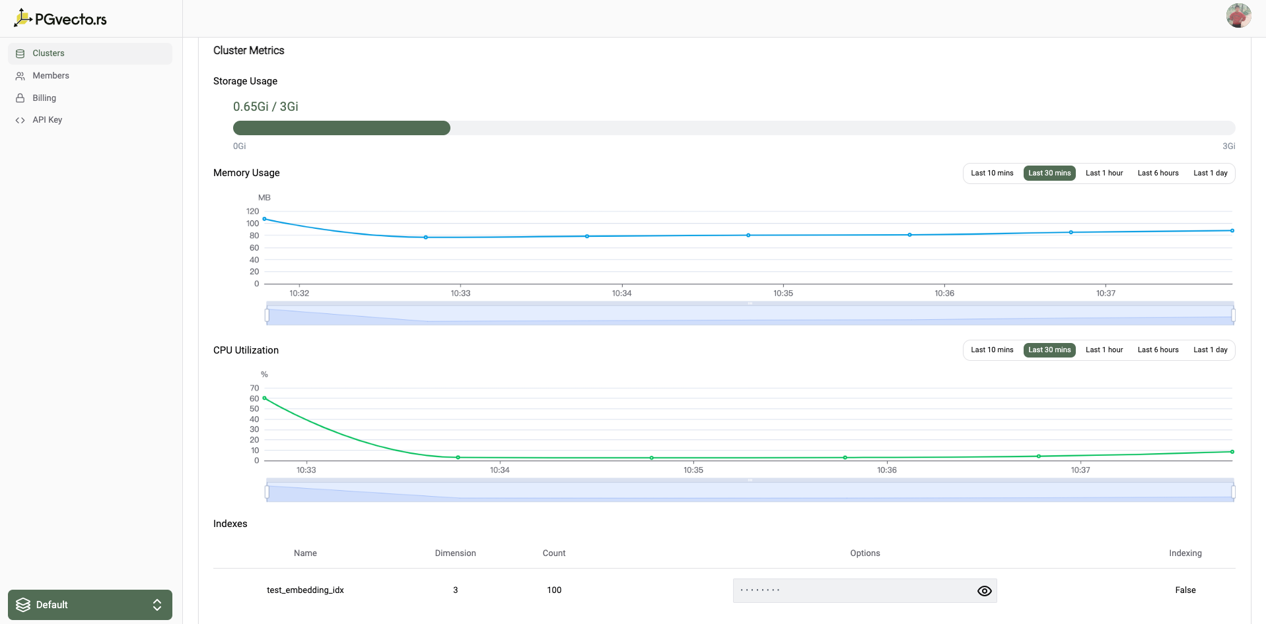
Task: Click the test_embedding_idx index name
Action: (x=305, y=590)
